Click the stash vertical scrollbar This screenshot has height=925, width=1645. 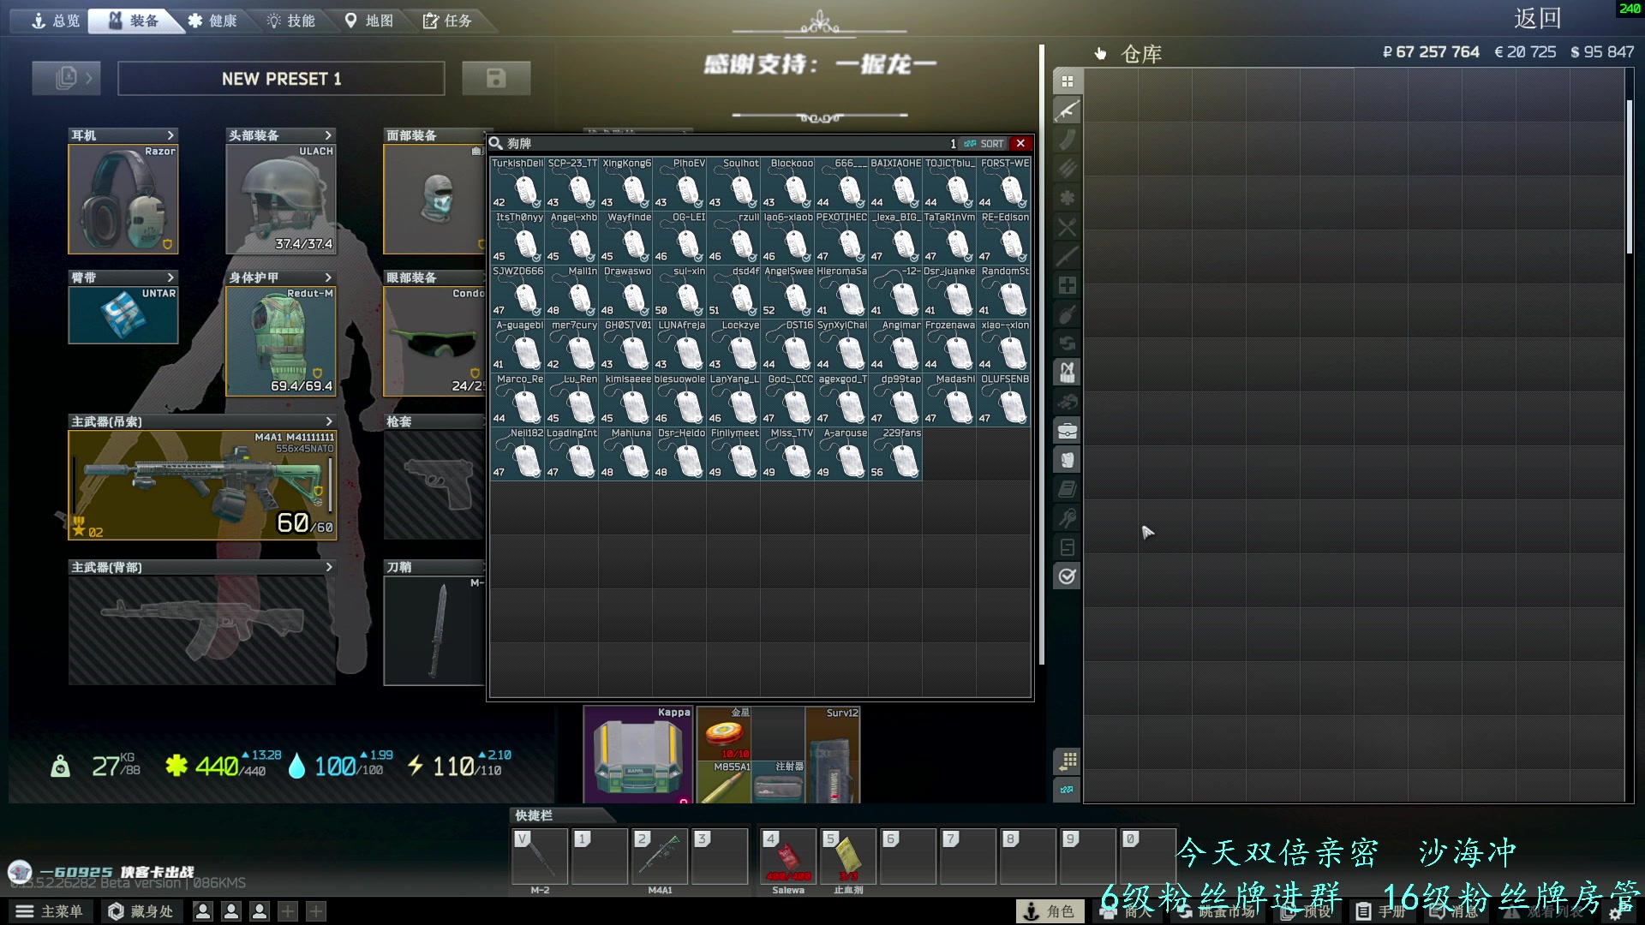pyautogui.click(x=1629, y=176)
